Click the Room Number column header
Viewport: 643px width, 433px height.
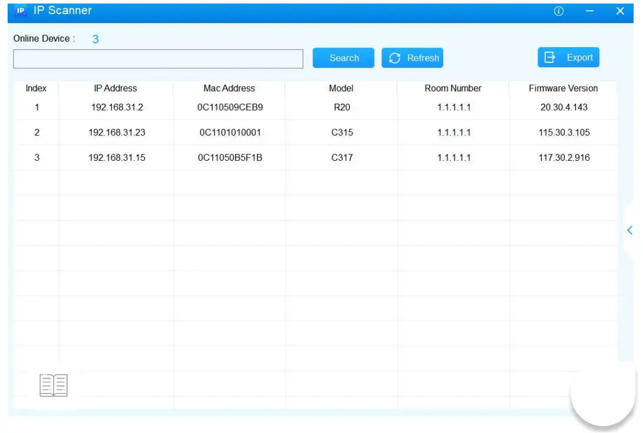[x=452, y=88]
